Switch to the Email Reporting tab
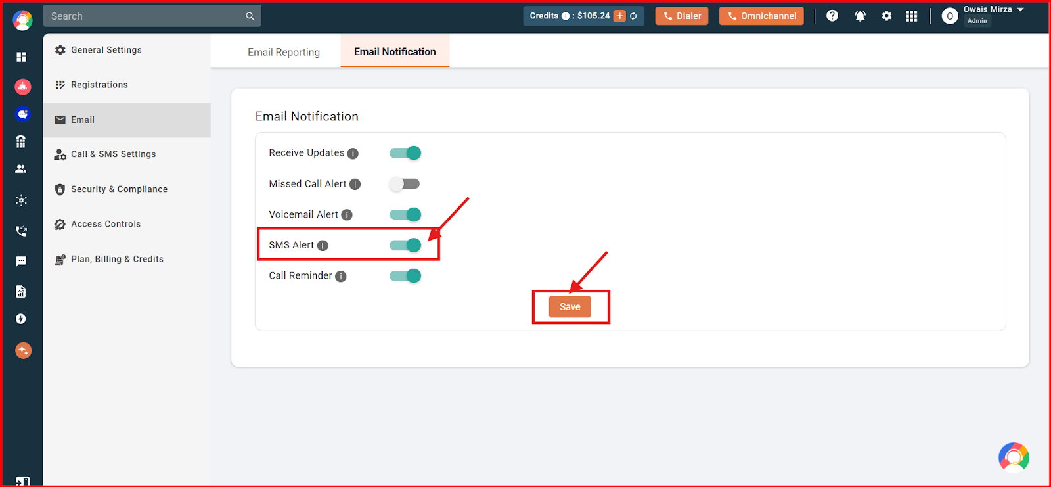Viewport: 1051px width, 487px height. [284, 52]
